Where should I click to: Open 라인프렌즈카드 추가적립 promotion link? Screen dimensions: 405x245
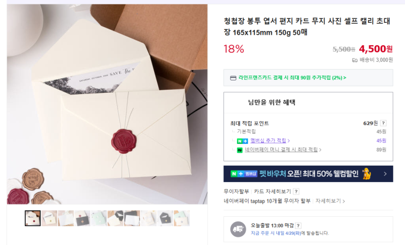[x=292, y=78]
